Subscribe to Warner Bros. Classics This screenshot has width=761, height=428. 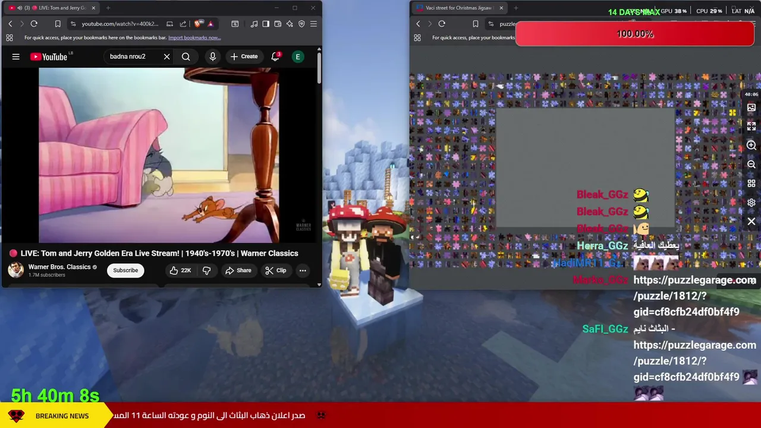[x=125, y=270]
